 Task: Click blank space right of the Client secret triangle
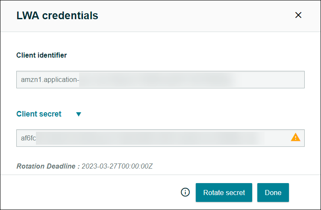click(192, 114)
